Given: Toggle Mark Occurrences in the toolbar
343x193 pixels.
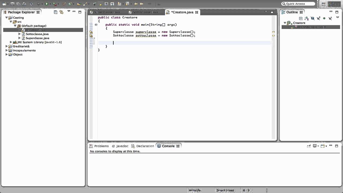Looking at the screenshot, I should 100,4.
